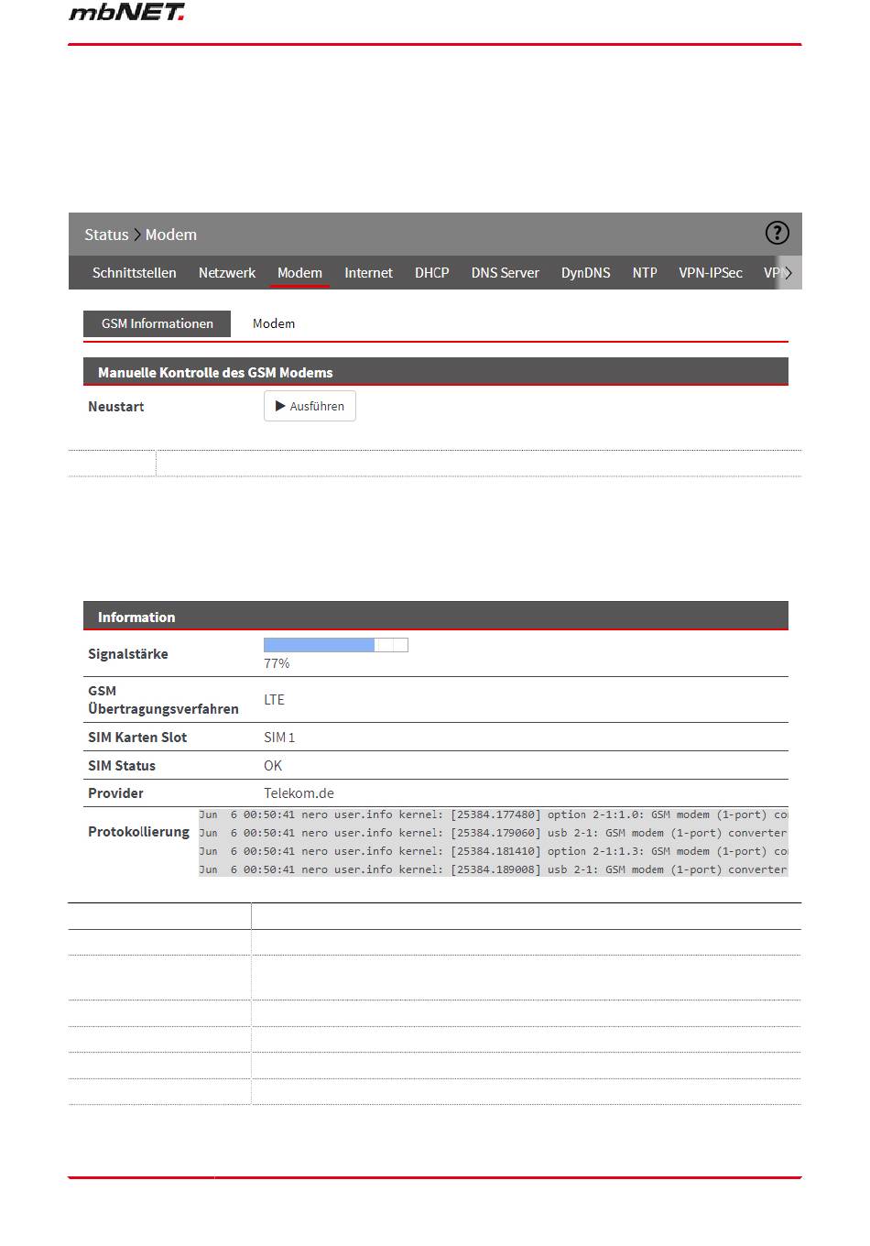Click the GSM Übertragungsverfahren label
The image size is (870, 1246).
(x=163, y=700)
